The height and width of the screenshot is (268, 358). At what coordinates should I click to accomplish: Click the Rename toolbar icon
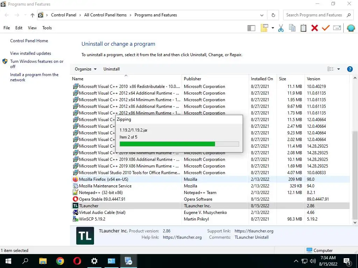click(337, 28)
